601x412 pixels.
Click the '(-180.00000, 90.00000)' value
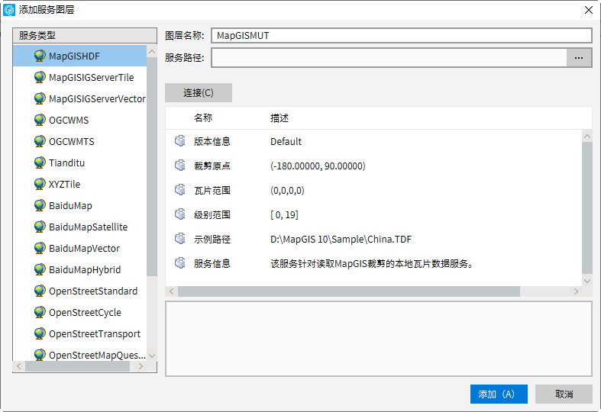(x=318, y=166)
